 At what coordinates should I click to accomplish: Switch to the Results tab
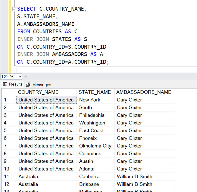13,84
